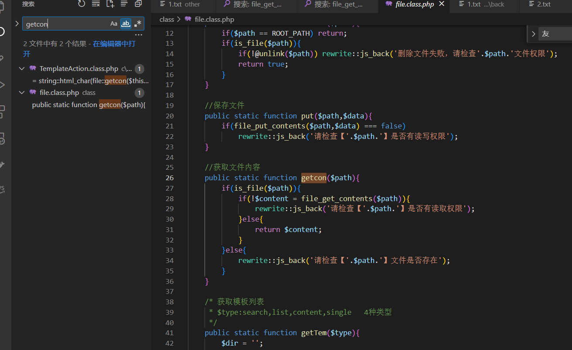Click the '$dir = ''' statement on line 42
This screenshot has width=572, height=350.
click(242, 343)
